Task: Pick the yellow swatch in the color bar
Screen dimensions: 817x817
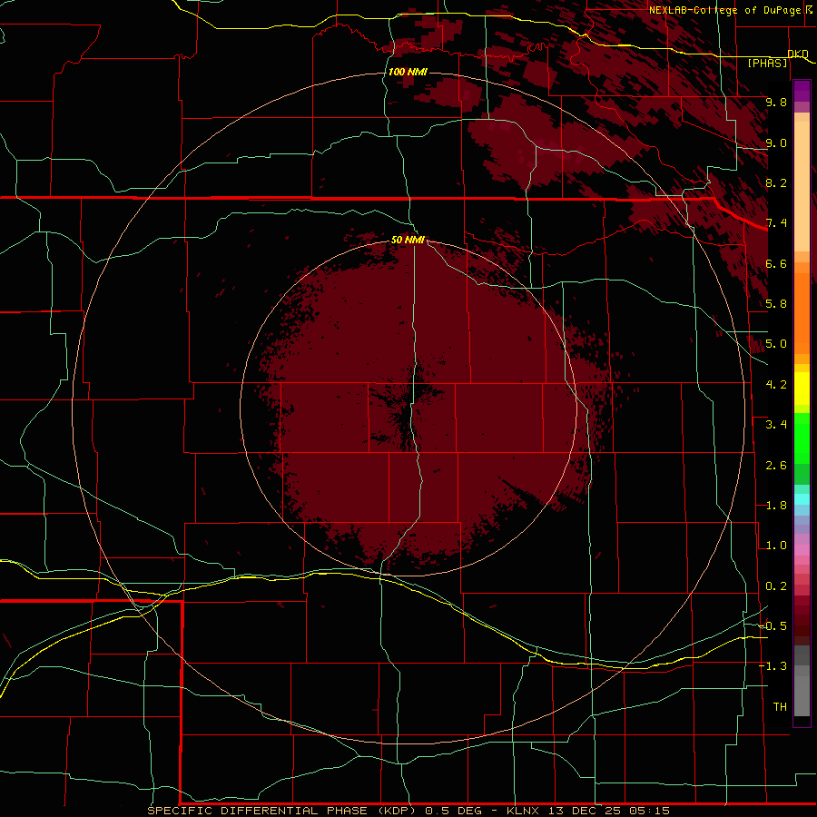Action: tap(802, 389)
